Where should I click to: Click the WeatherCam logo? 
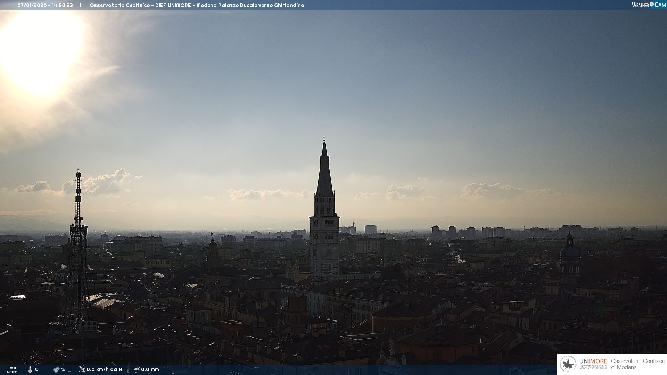click(x=649, y=5)
